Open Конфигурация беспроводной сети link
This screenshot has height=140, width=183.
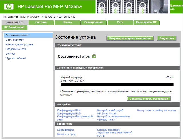tap(75, 118)
